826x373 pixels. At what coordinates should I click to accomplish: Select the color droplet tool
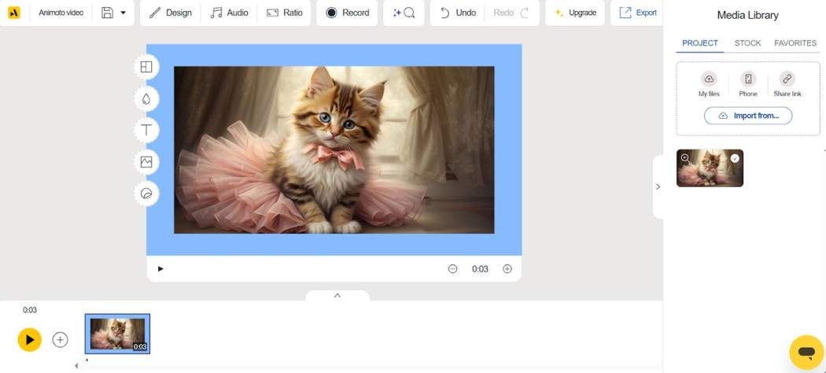click(146, 99)
